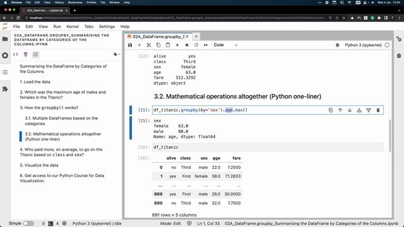Open the View menu in JupyterLab
Image resolution: width=404 pixels, height=227 pixels.
43,26
